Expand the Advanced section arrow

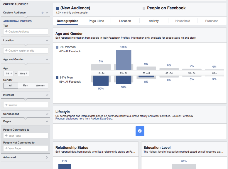(x=47, y=157)
